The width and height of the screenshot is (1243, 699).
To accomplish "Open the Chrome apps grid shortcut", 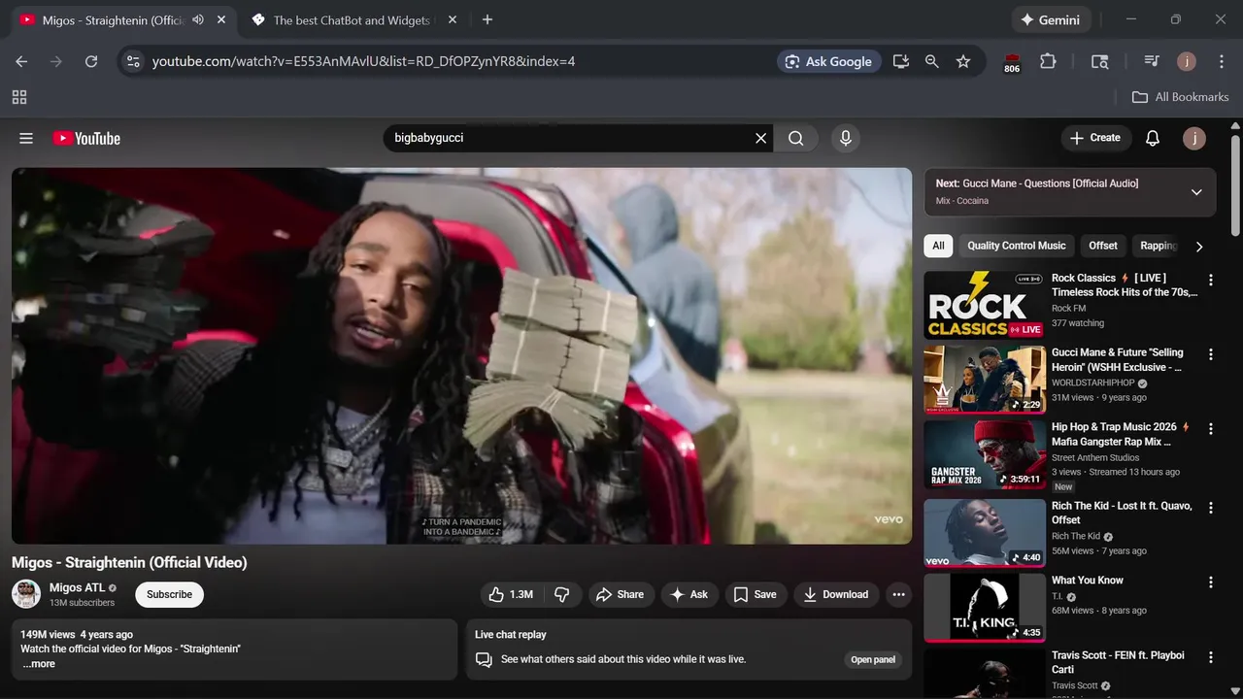I will pyautogui.click(x=19, y=97).
